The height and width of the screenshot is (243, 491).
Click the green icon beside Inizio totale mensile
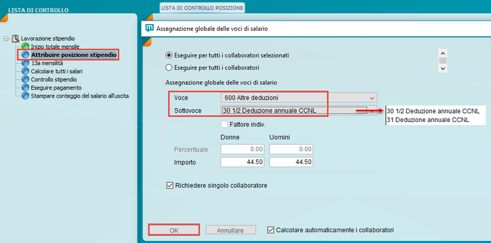[25, 47]
